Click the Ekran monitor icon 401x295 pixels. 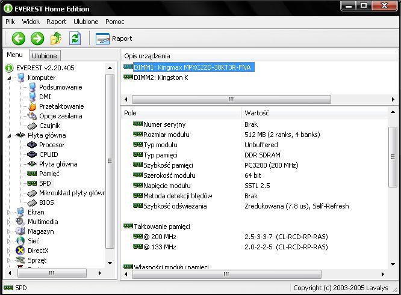(20, 212)
